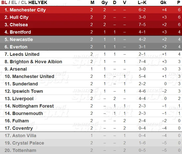The image size is (182, 154).
Task: Open Nottingham Forest team entry
Action: (x=29, y=106)
